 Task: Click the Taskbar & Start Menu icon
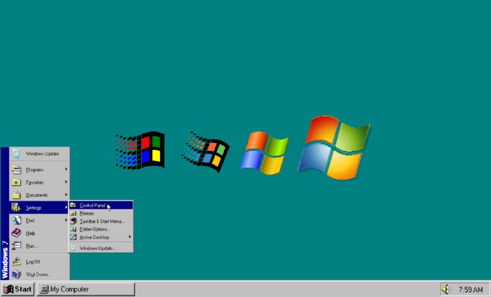pyautogui.click(x=73, y=222)
